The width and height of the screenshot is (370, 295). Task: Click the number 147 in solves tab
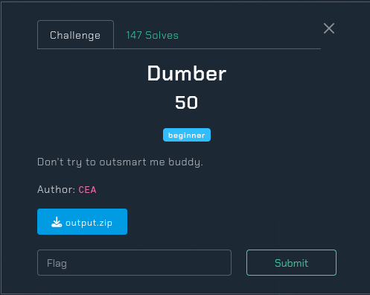(x=134, y=35)
